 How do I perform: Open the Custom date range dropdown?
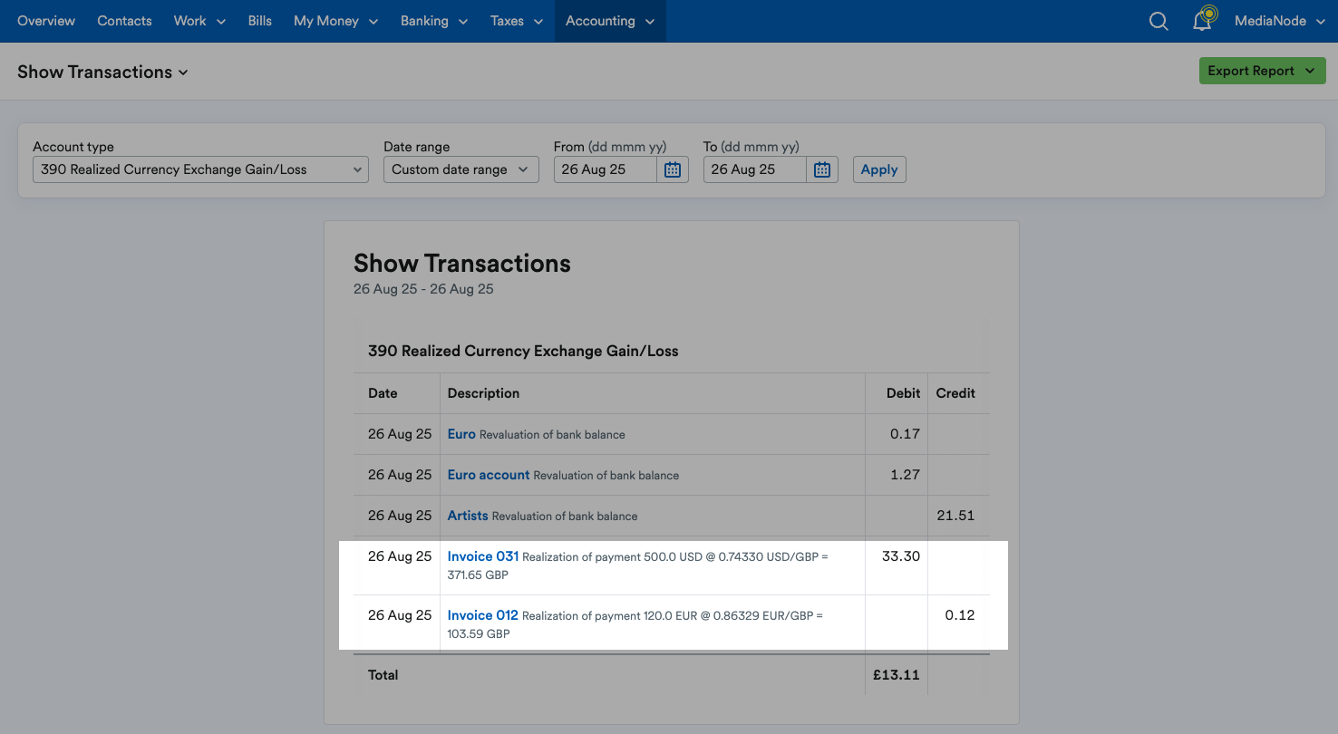461,169
